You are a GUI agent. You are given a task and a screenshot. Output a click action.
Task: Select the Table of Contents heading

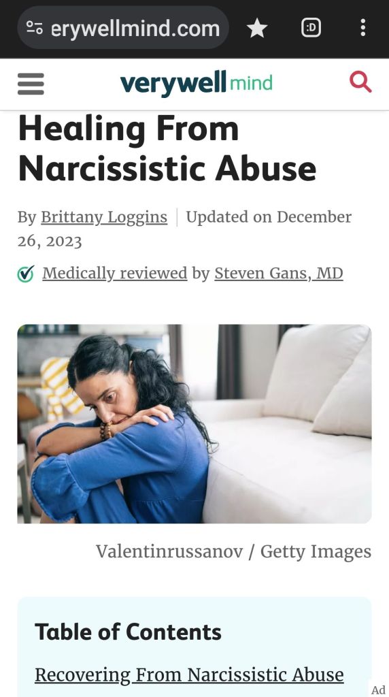tap(128, 632)
